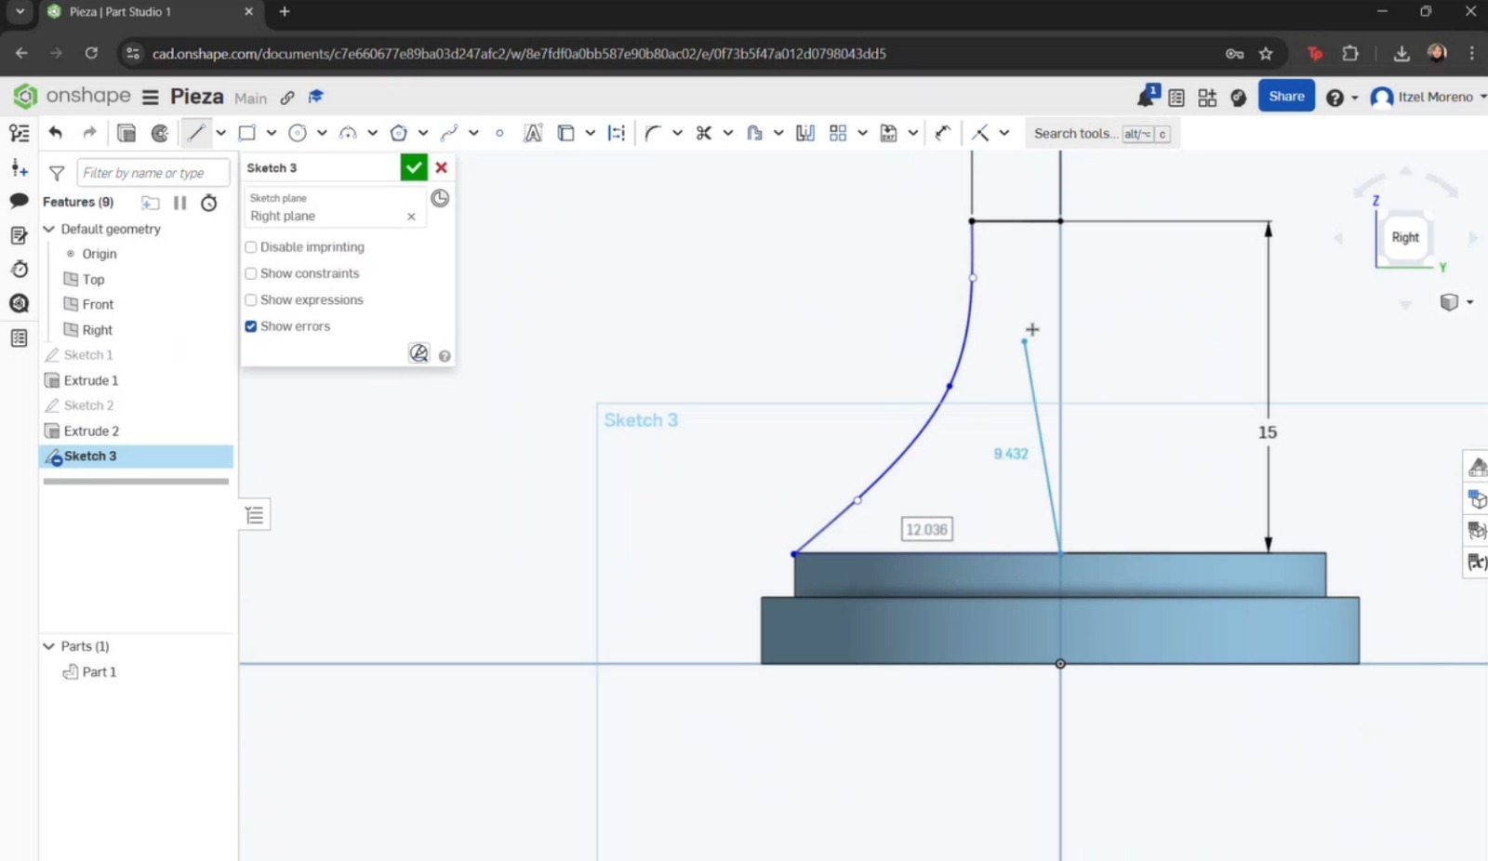Viewport: 1488px width, 861px height.
Task: Uncheck the Show errors option
Action: pyautogui.click(x=250, y=325)
